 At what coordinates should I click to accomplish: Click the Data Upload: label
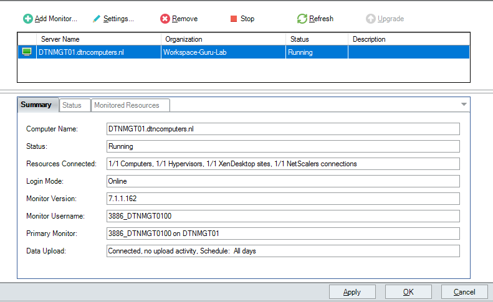(x=46, y=251)
